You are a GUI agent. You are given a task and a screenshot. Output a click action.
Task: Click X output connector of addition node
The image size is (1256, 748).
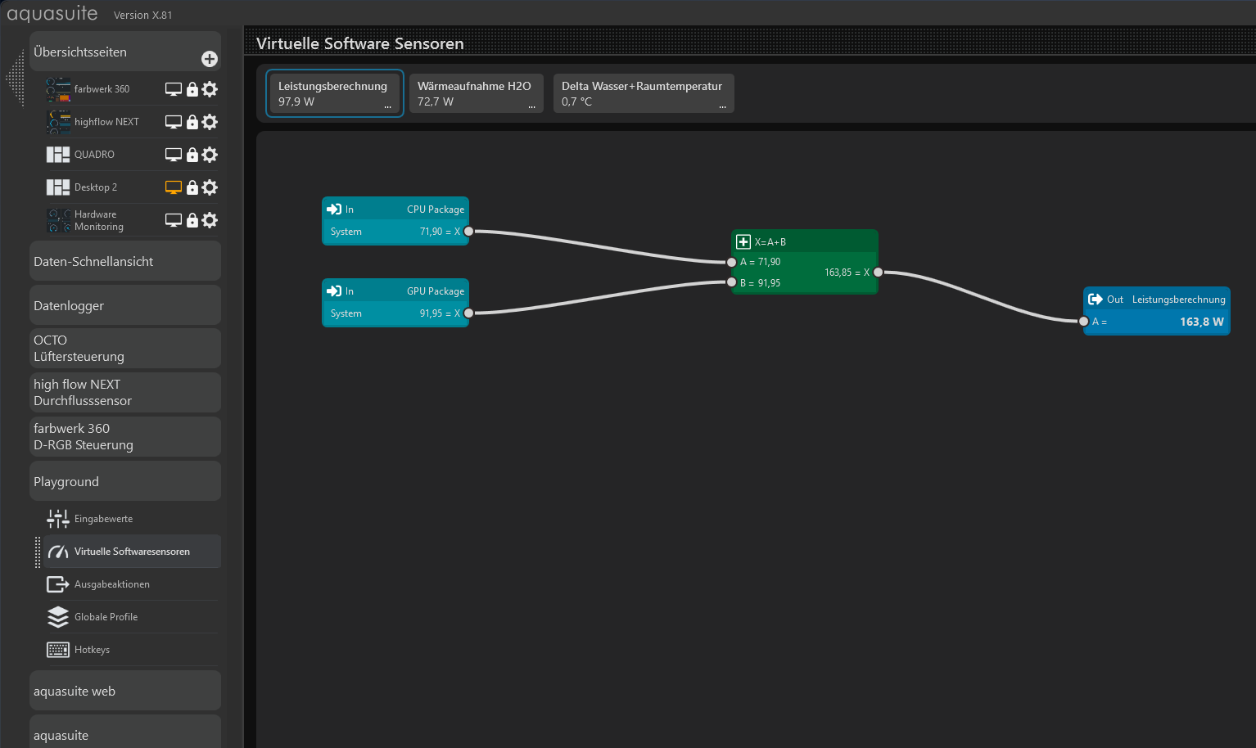[x=878, y=273]
